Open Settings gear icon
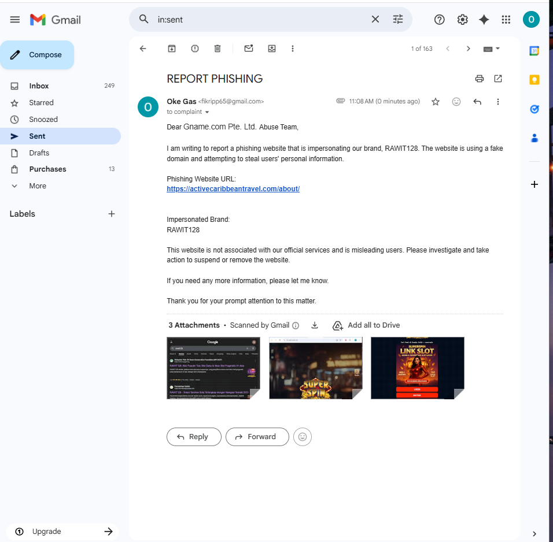This screenshot has width=553, height=542. (462, 20)
